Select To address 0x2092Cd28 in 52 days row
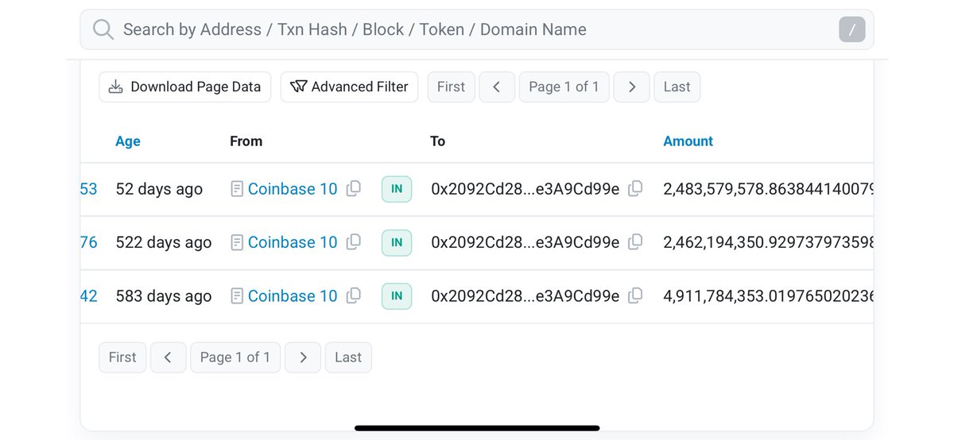Screen dimensions: 954x440 [525, 189]
